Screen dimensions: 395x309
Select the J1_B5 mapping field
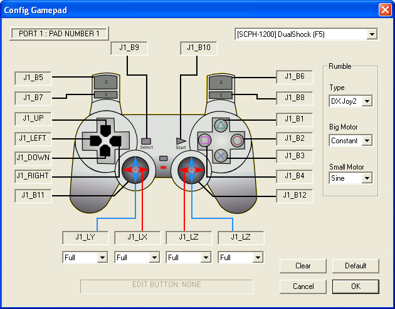pos(33,78)
